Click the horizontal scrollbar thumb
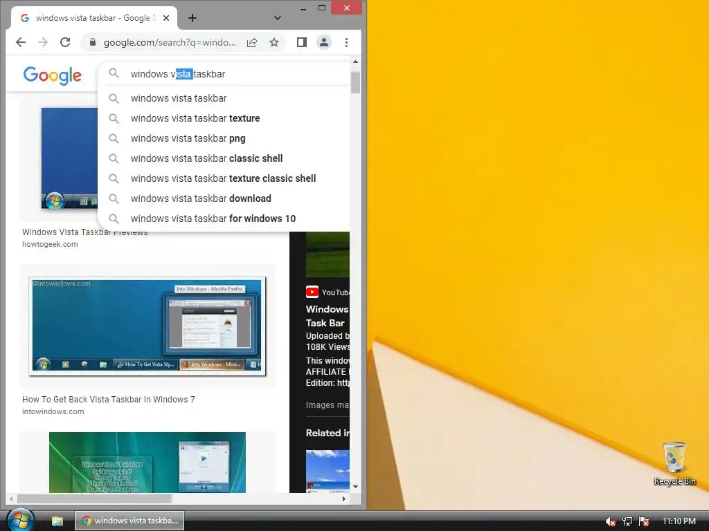Viewport: 709px width, 531px height. [x=94, y=499]
